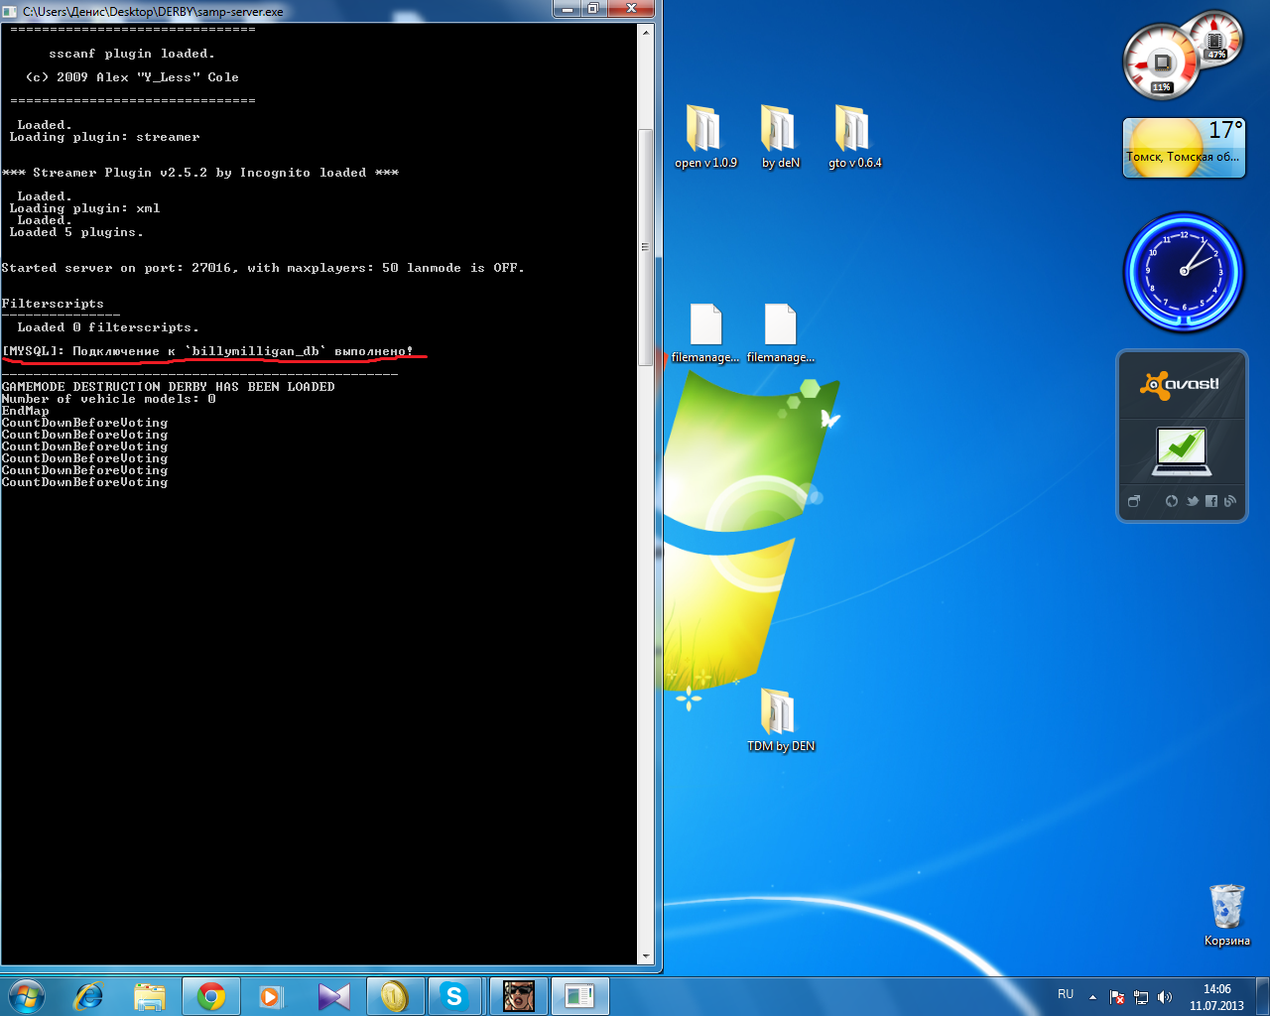Click the Twitter icon in avast gadget
The image size is (1270, 1016).
[x=1193, y=501]
